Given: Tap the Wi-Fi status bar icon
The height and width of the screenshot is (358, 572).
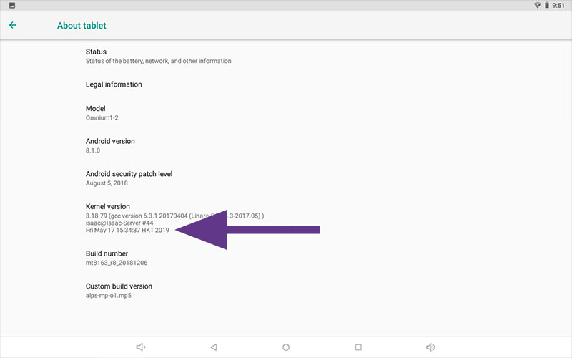Looking at the screenshot, I should [538, 5].
